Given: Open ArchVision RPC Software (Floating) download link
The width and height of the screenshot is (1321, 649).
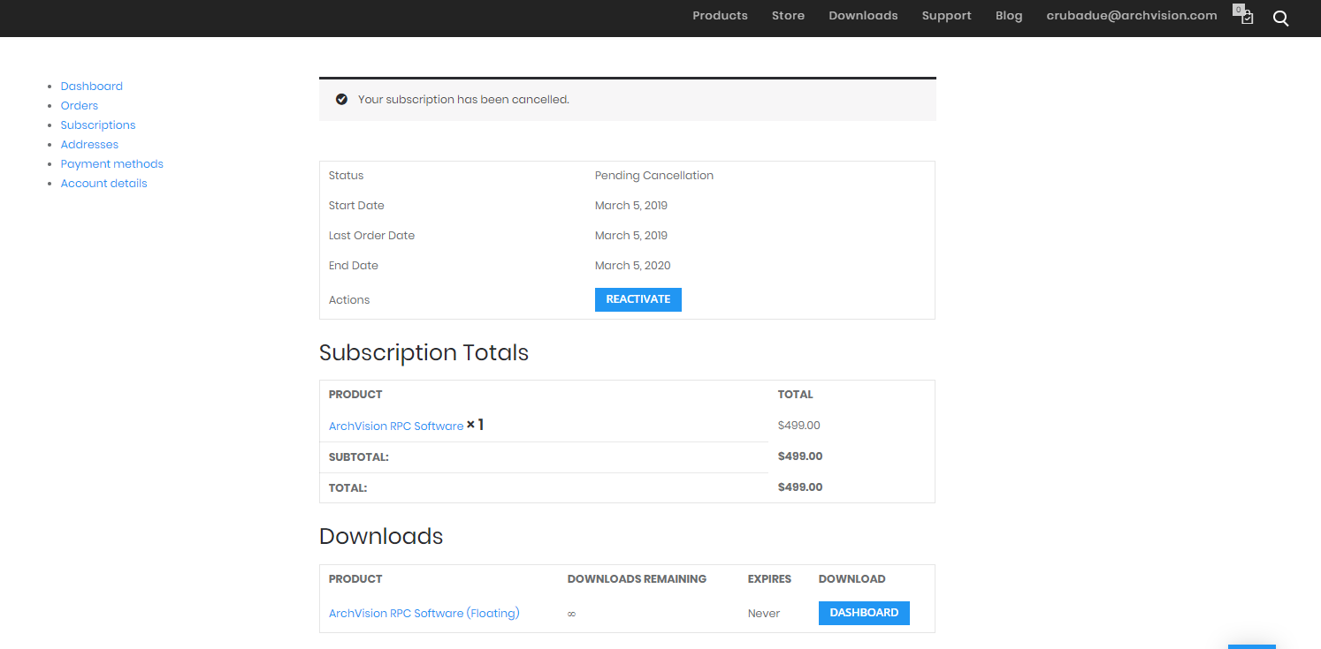Looking at the screenshot, I should [x=424, y=614].
